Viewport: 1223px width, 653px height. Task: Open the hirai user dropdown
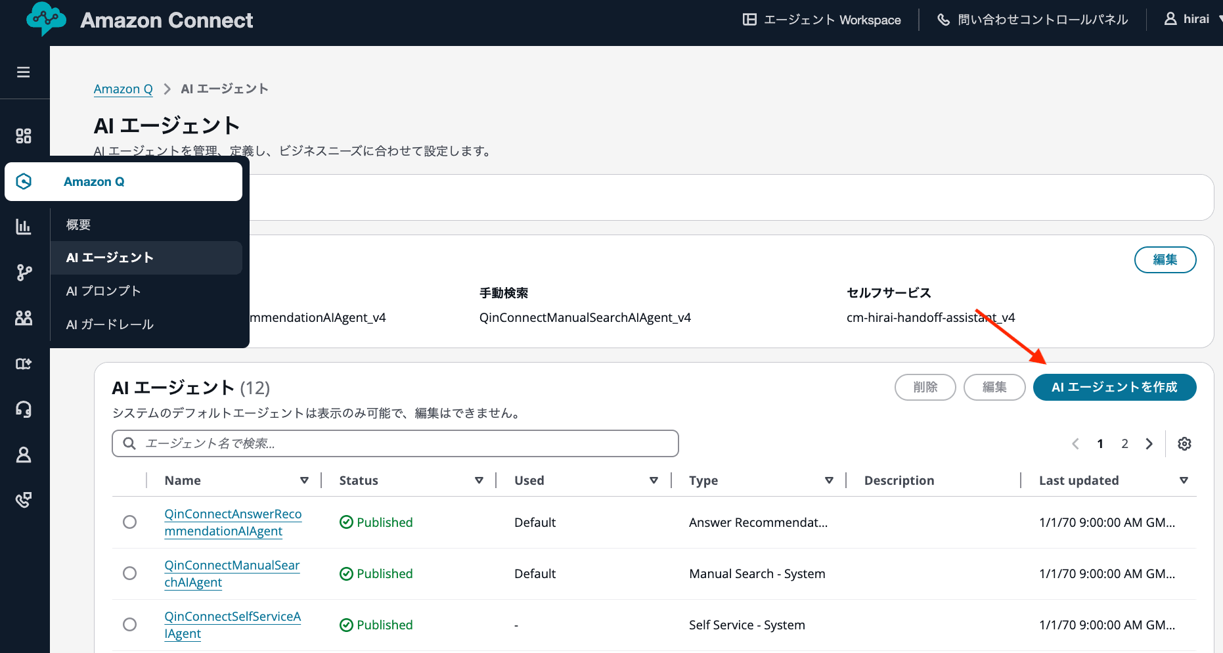pyautogui.click(x=1193, y=19)
